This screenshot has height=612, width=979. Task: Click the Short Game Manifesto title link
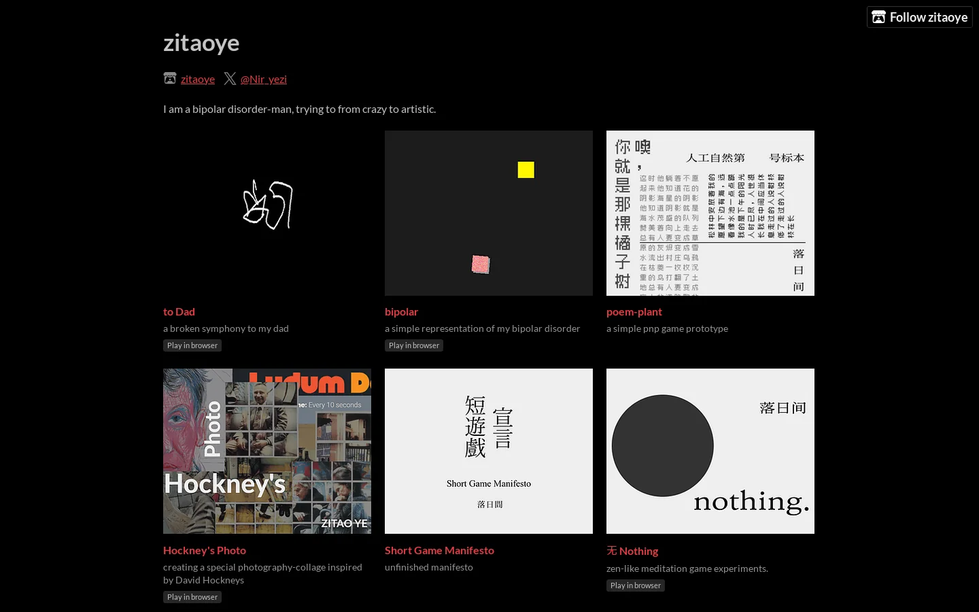point(439,550)
